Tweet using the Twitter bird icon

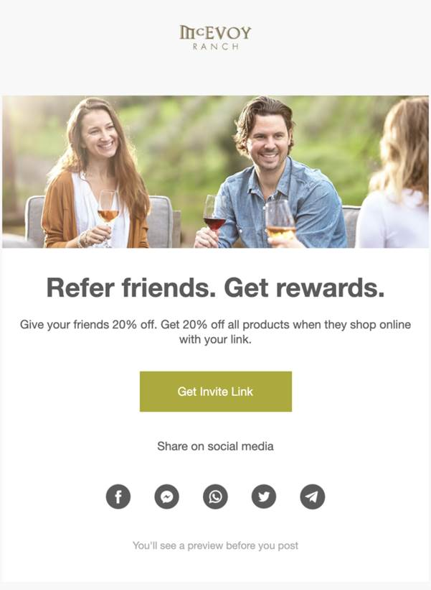coord(264,497)
